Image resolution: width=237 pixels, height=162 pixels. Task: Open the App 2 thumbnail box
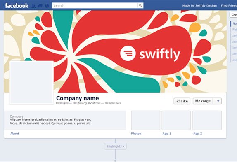207,120
